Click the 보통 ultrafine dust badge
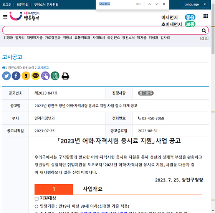 (x=190, y=24)
